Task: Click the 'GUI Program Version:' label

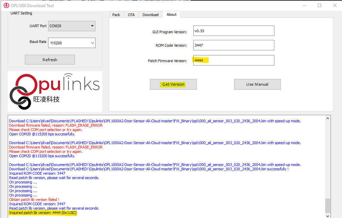Action: [169, 32]
